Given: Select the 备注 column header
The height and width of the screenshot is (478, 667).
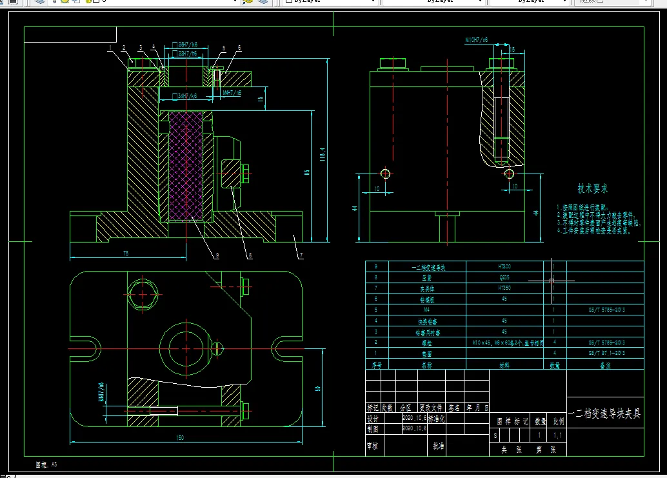Looking at the screenshot, I should [x=605, y=365].
